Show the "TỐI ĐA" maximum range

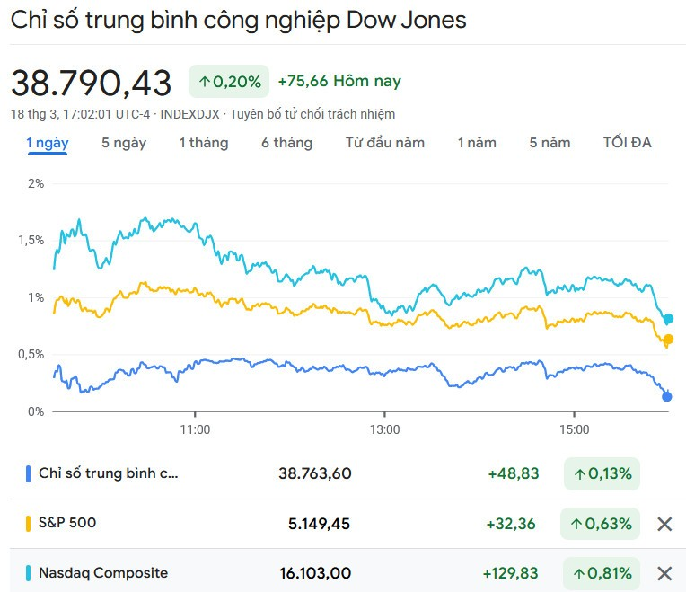(628, 143)
